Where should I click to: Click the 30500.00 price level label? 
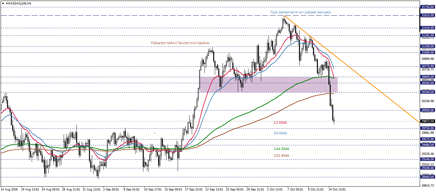tap(428, 83)
